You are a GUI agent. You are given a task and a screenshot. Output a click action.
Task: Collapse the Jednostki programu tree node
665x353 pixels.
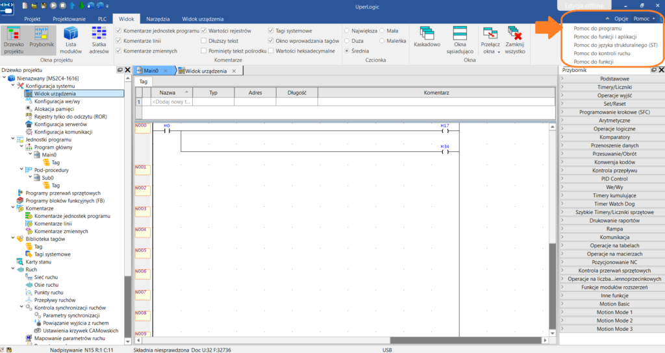[x=13, y=139]
